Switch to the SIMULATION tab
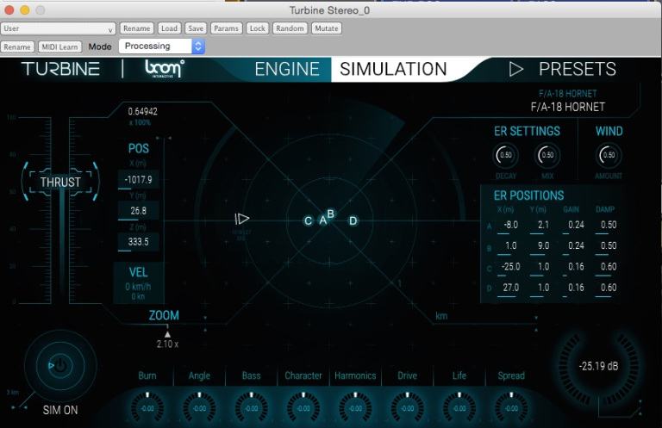The image size is (662, 428). (393, 70)
